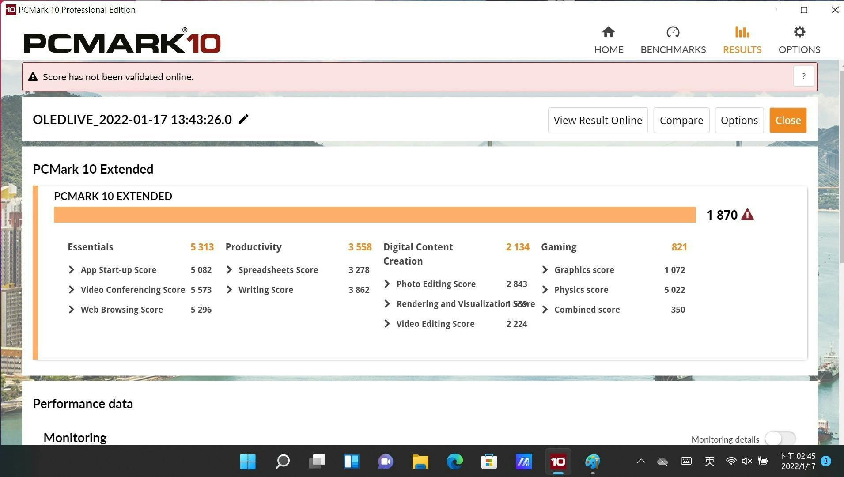Viewport: 844px width, 477px height.
Task: Click the alert icon in validation banner
Action: [x=33, y=77]
